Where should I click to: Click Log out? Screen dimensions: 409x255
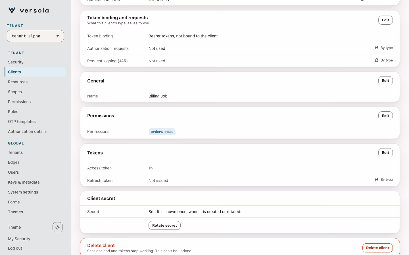tap(15, 248)
